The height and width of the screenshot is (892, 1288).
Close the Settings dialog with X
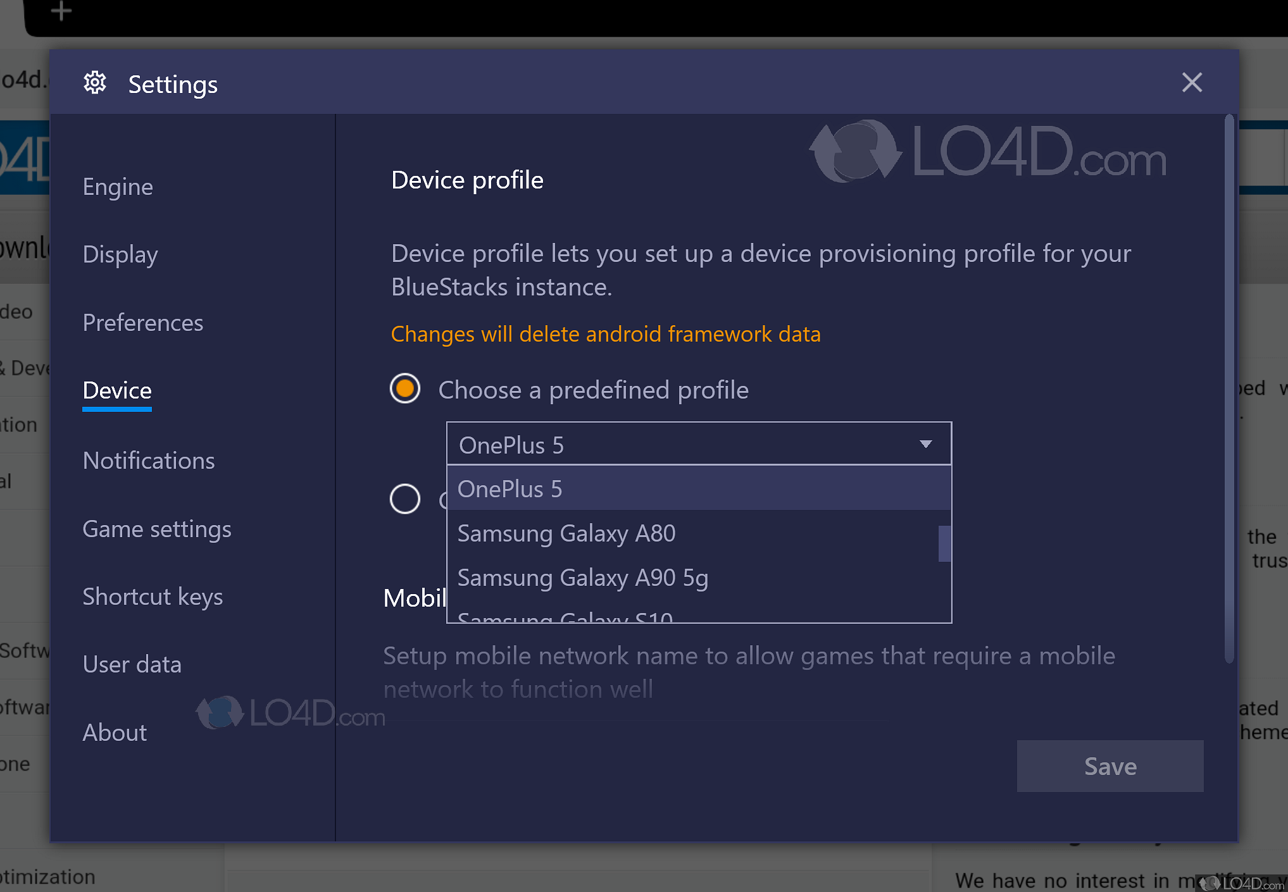pyautogui.click(x=1192, y=83)
